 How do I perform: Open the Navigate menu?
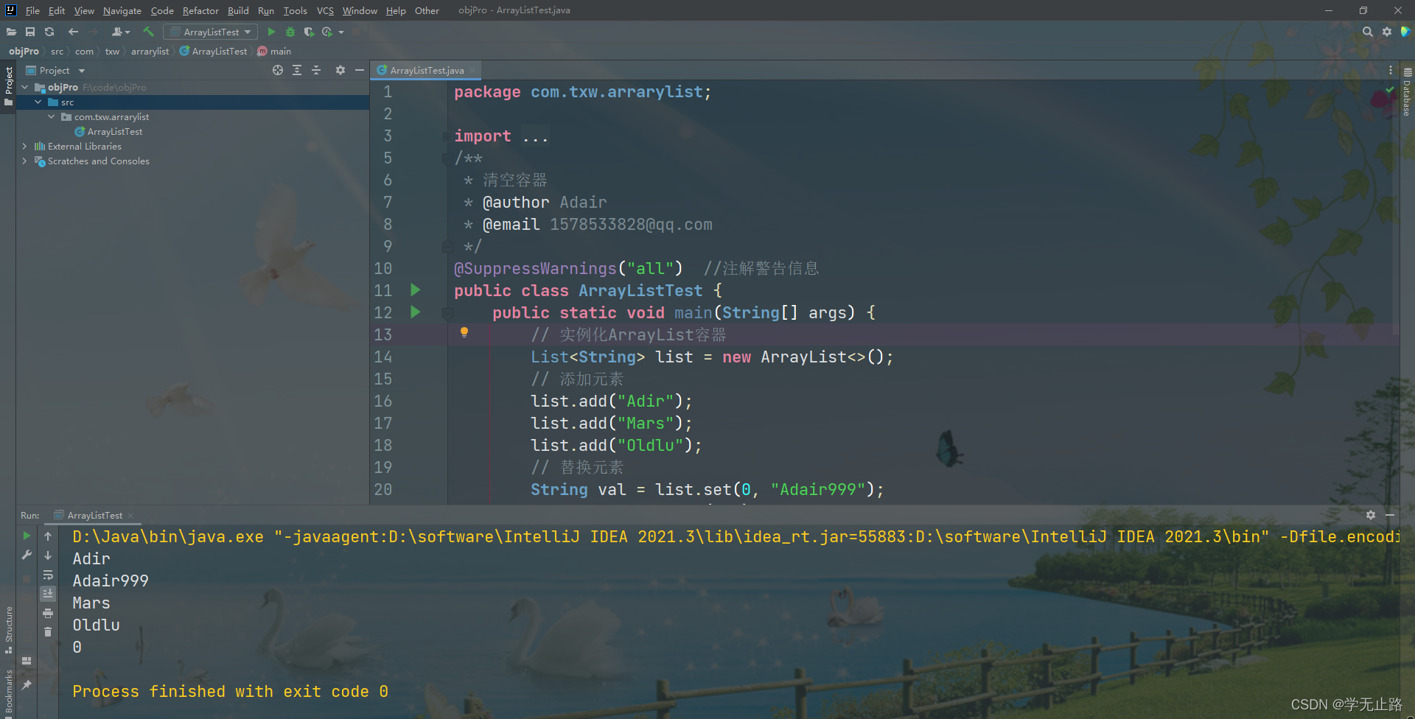pyautogui.click(x=122, y=10)
